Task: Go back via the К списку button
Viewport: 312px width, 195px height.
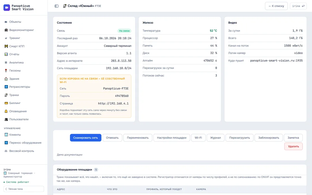Action: (276, 6)
